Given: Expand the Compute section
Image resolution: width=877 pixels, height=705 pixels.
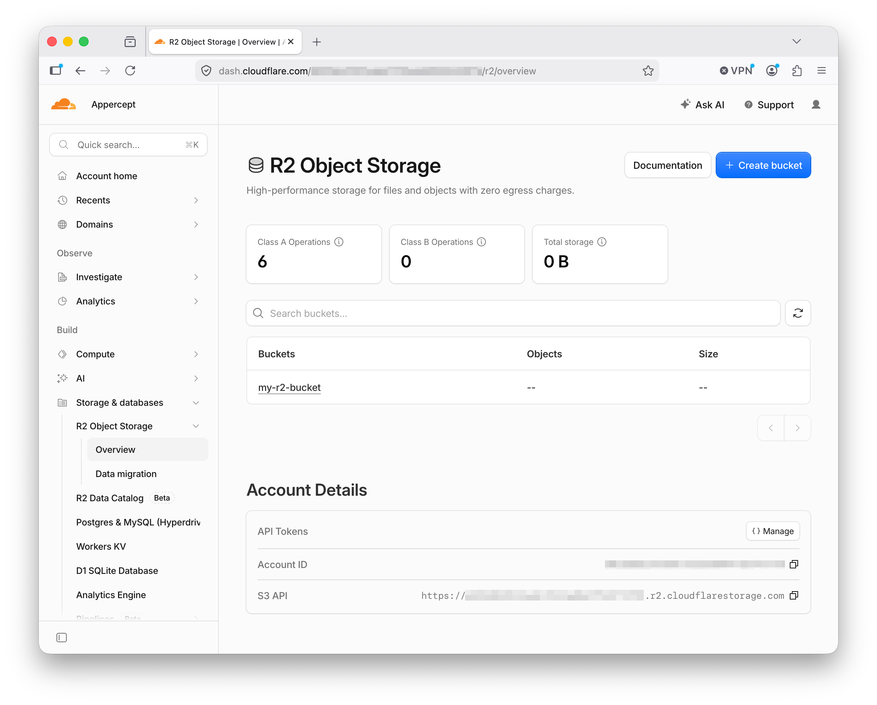Looking at the screenshot, I should point(196,354).
